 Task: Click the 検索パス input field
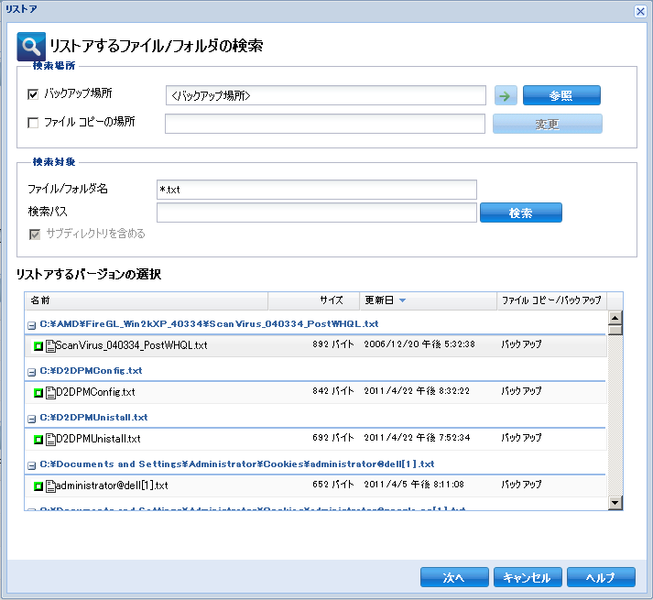tap(317, 213)
